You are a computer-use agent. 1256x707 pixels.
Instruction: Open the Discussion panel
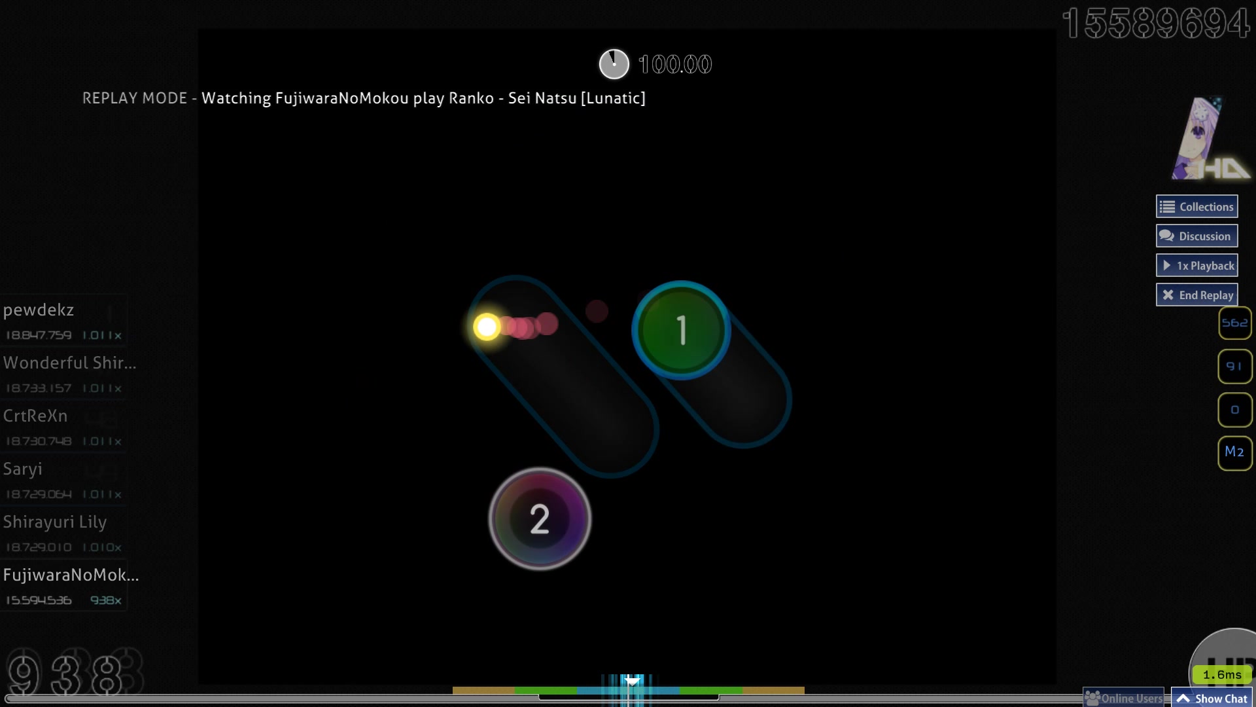click(x=1197, y=236)
